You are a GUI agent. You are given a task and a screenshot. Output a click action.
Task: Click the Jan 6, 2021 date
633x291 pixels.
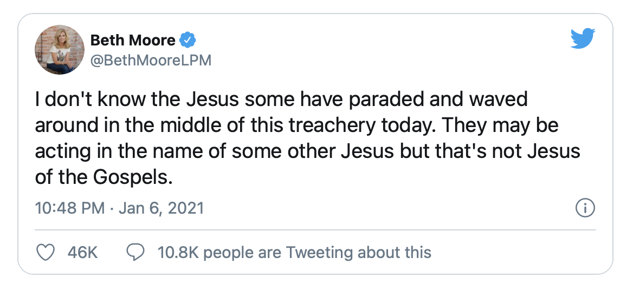tap(160, 208)
